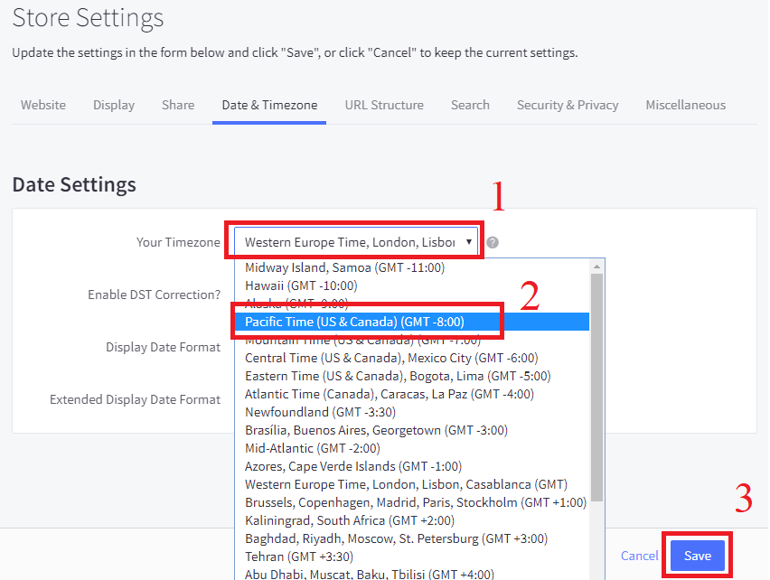Screen dimensions: 770x580
Task: Select Baghdad, Riyadh, Moscow, St. Petersburg
Action: pos(412,538)
